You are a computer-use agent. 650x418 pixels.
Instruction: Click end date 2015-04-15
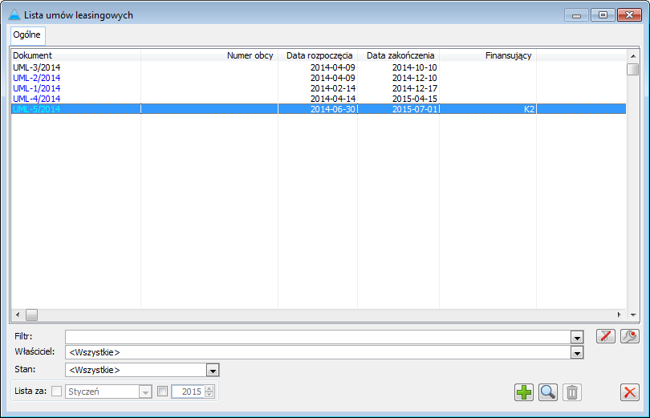[415, 99]
